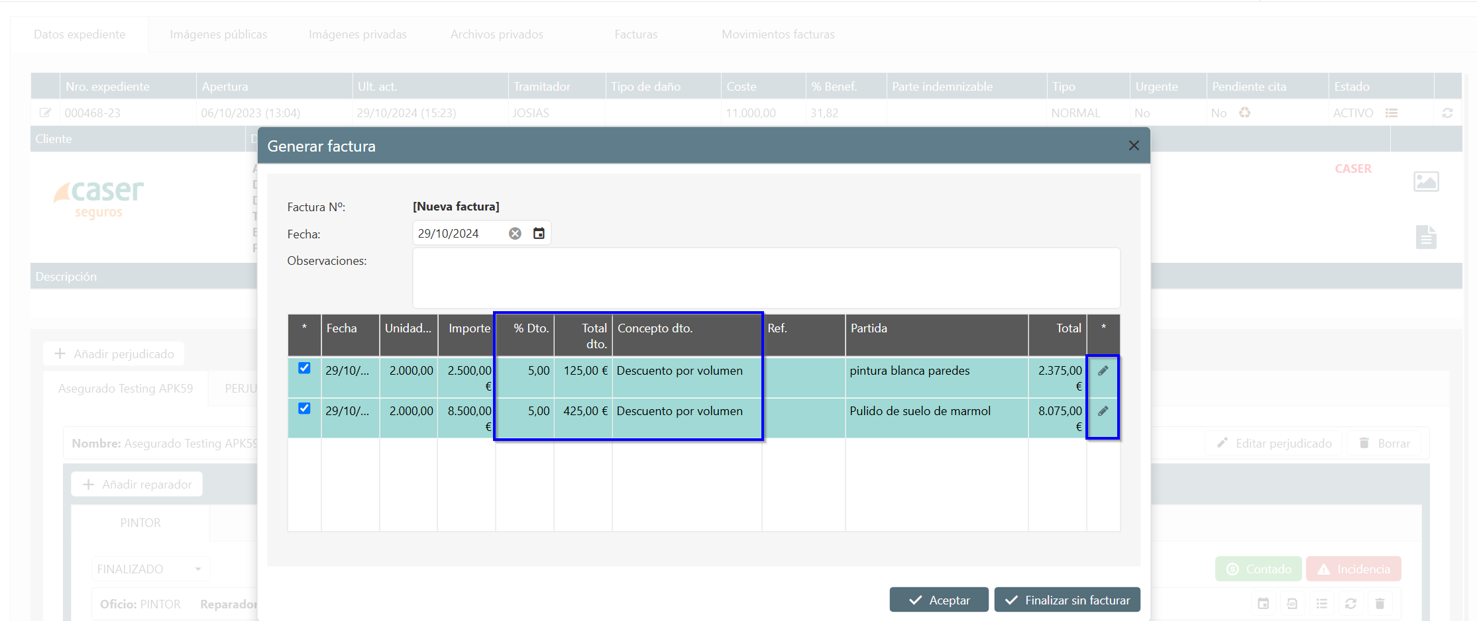1477x621 pixels.
Task: Click into the Observaciones text area
Action: (x=765, y=278)
